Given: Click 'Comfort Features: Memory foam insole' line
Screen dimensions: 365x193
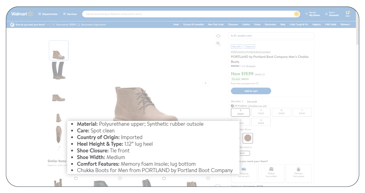Looking at the screenshot, I should pyautogui.click(x=136, y=164).
